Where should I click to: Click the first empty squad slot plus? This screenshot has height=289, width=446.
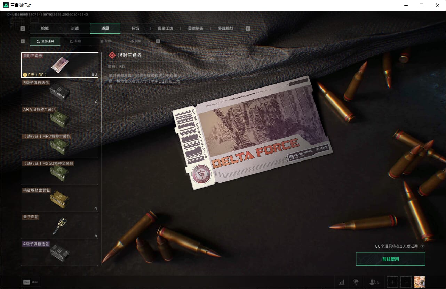(392, 282)
